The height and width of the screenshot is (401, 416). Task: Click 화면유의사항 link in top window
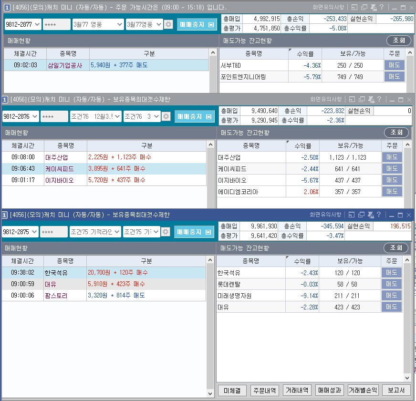(328, 8)
